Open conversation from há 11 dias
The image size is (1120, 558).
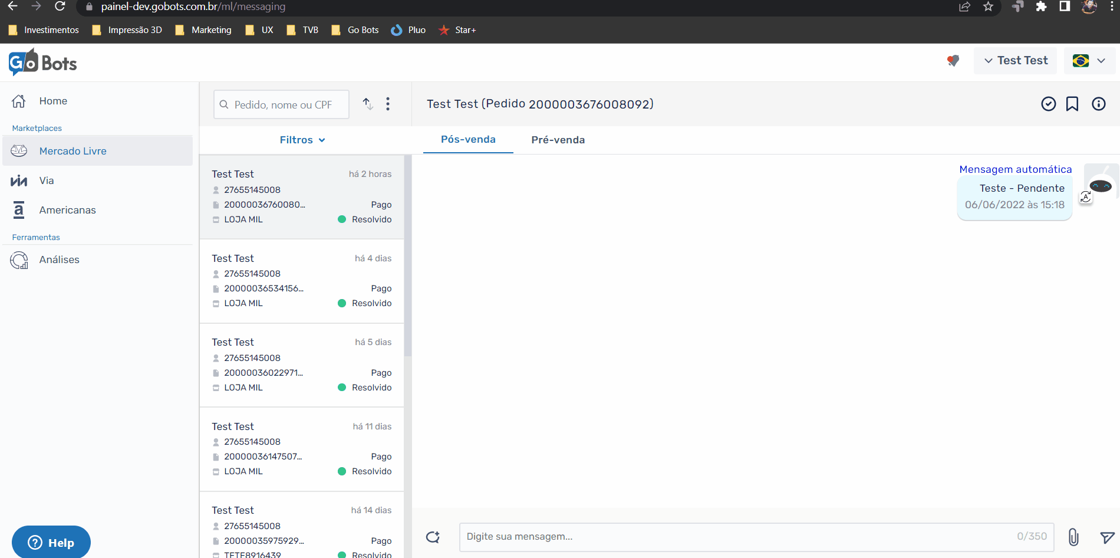pos(302,449)
